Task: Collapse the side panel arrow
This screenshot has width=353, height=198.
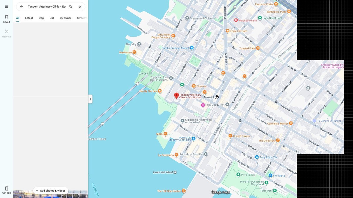Action: [x=90, y=99]
